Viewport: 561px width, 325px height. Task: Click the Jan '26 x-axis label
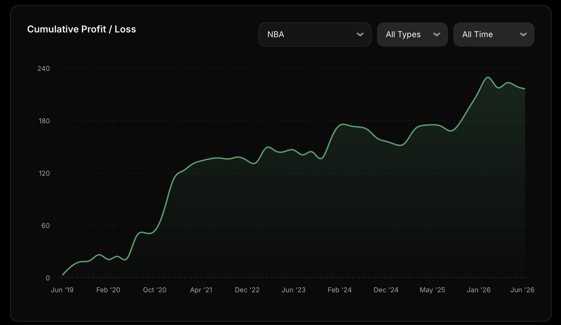(479, 290)
